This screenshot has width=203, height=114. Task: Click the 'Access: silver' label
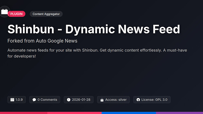click(x=116, y=100)
